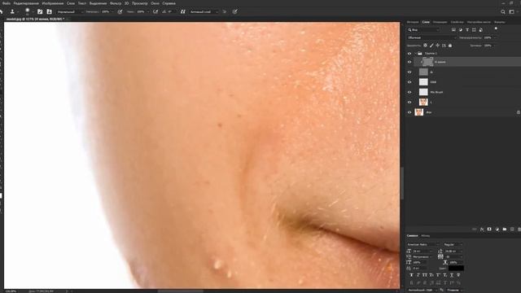Toggle the ignore adjustment layers icon
Viewport: 521px width, 293px height.
[x=225, y=11]
